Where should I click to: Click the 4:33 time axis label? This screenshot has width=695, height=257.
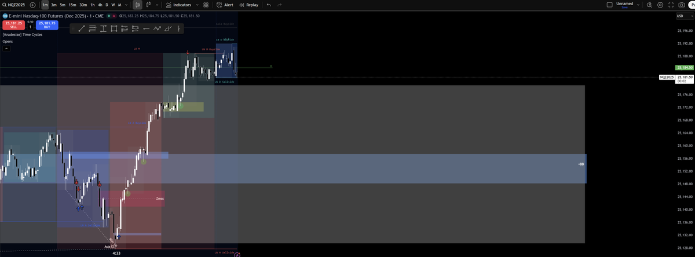click(116, 253)
